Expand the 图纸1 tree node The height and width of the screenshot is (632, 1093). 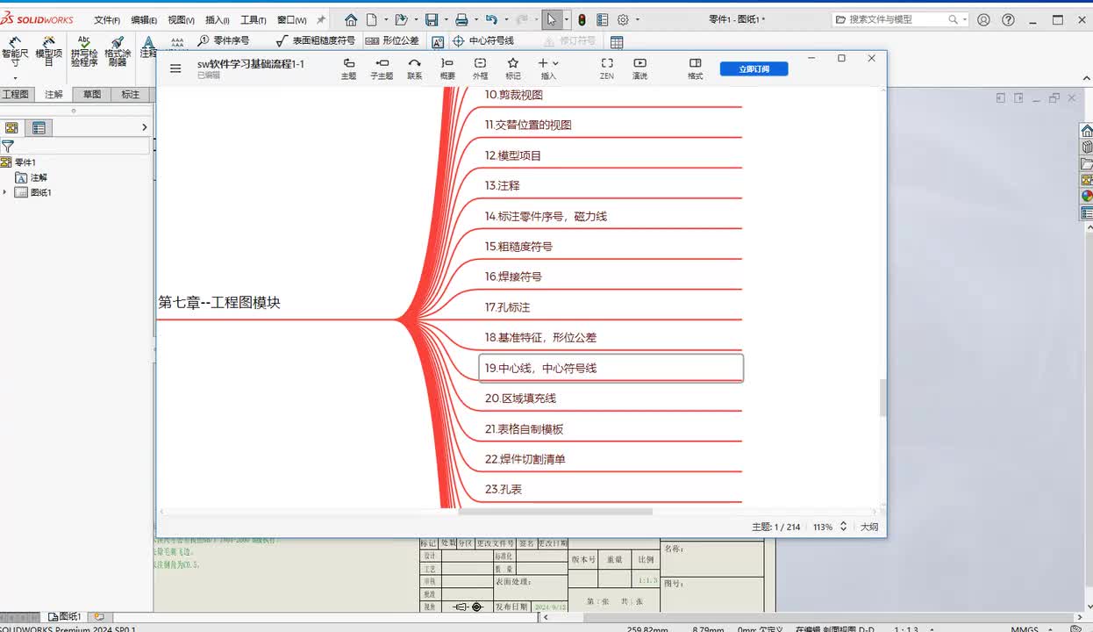[4, 192]
